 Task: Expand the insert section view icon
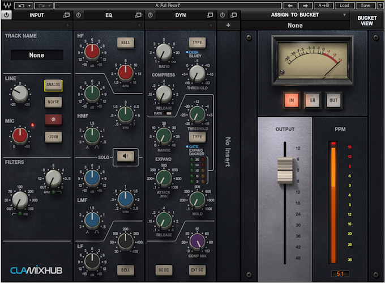[x=234, y=15]
